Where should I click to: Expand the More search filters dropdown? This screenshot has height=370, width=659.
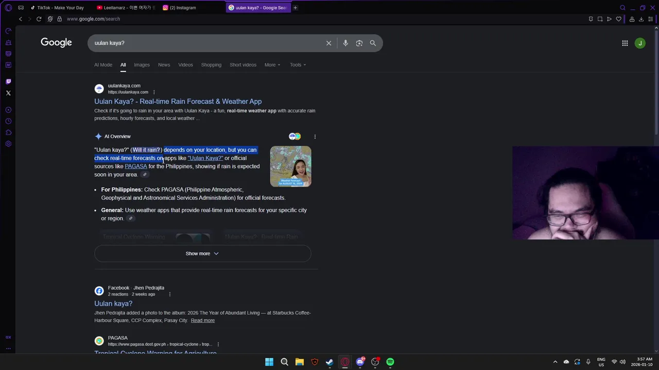272,65
